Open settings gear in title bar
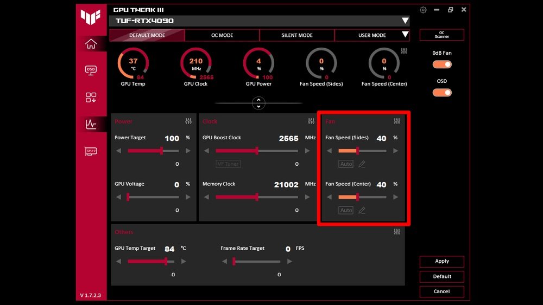Screen dimensions: 543x305 pos(423,10)
